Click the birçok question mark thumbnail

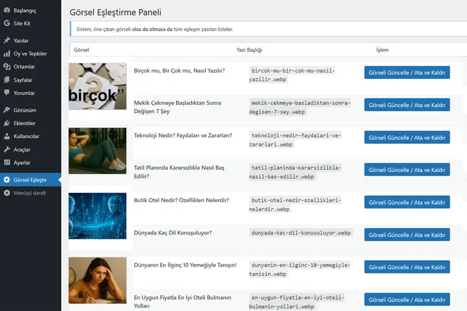coord(97,86)
